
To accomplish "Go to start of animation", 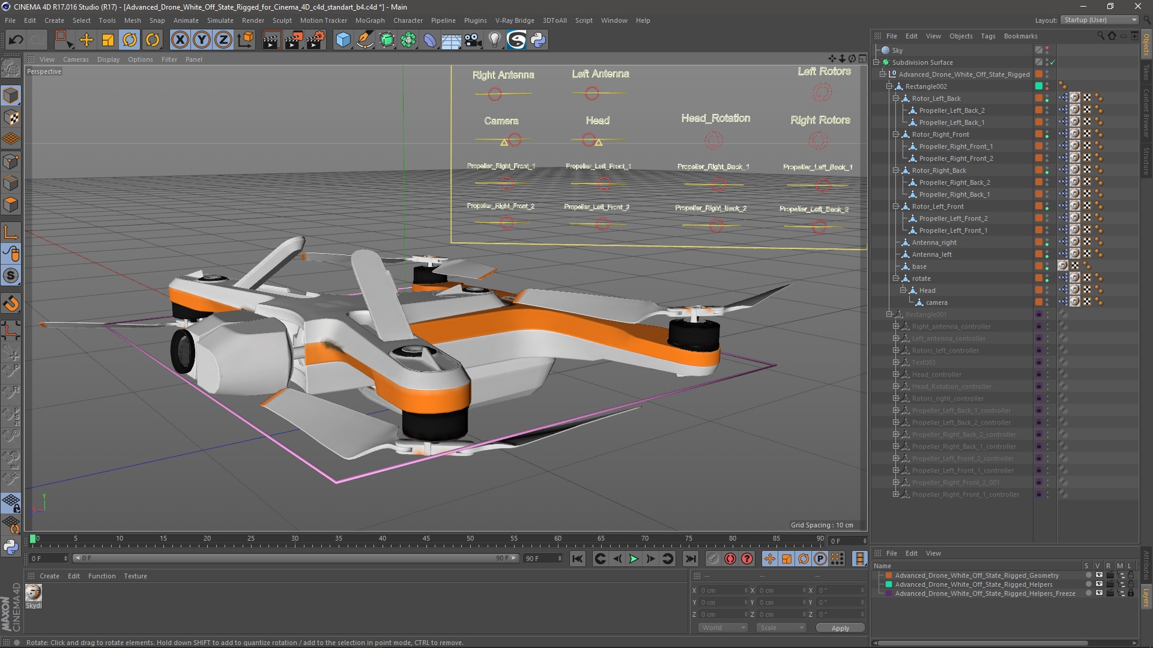I will pyautogui.click(x=577, y=559).
